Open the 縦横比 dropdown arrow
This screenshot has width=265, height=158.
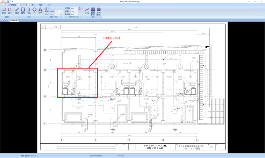pos(77,11)
